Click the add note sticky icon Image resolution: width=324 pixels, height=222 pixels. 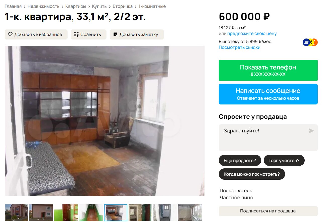(x=115, y=34)
